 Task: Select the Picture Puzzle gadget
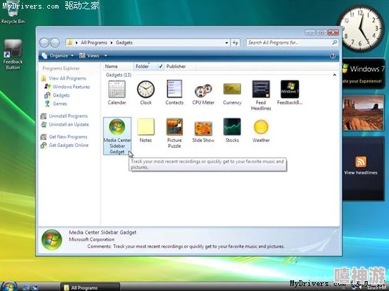pyautogui.click(x=174, y=133)
